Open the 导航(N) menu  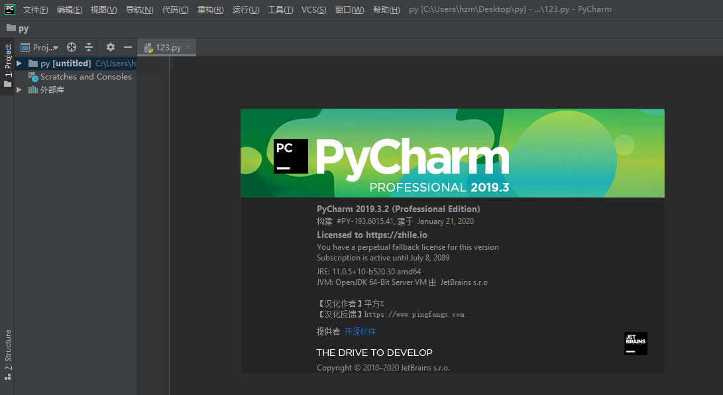(140, 9)
